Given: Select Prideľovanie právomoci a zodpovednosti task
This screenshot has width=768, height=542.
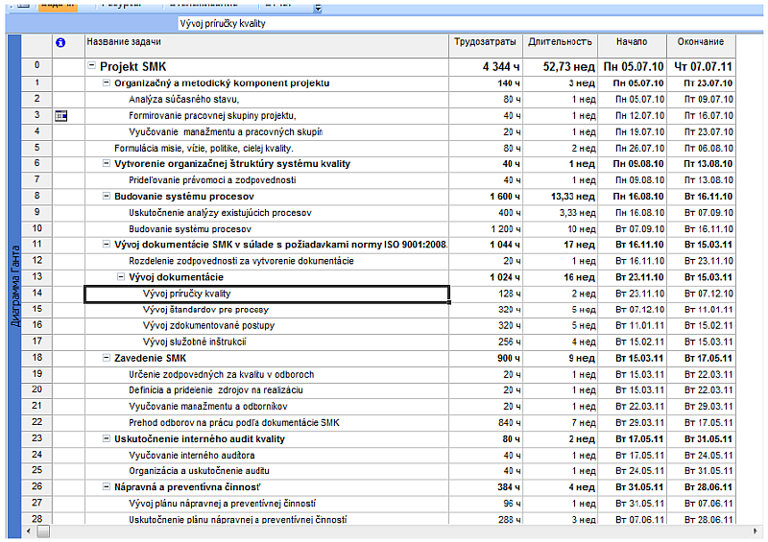Looking at the screenshot, I should tap(212, 180).
